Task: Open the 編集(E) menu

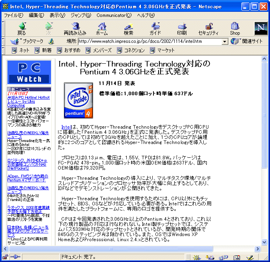Action: (36, 15)
